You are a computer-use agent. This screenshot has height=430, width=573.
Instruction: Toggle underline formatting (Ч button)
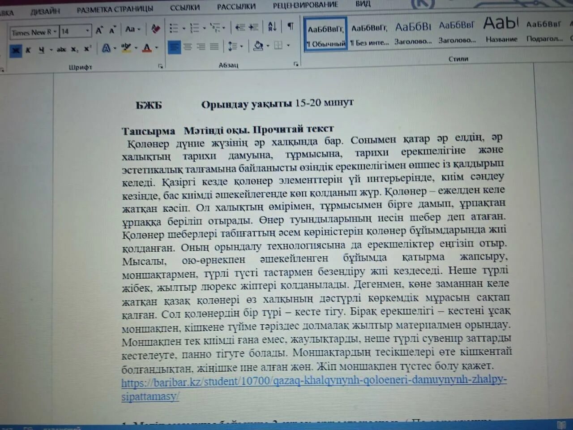coord(41,50)
